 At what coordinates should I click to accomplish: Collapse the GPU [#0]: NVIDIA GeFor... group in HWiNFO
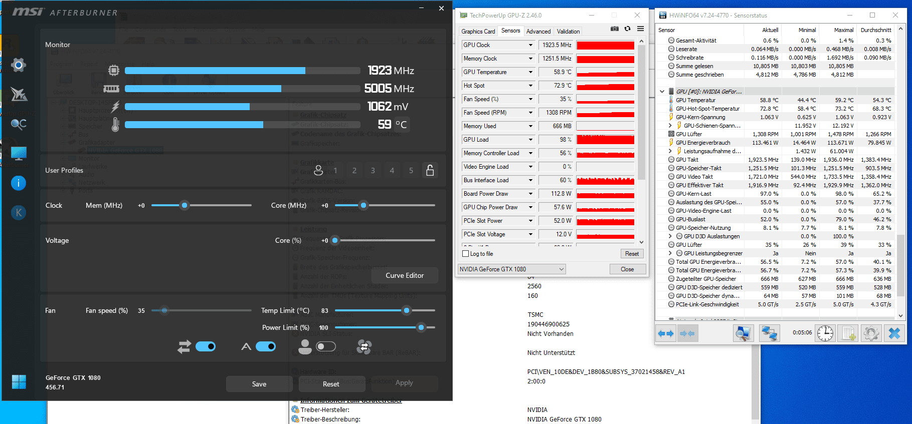(x=662, y=92)
